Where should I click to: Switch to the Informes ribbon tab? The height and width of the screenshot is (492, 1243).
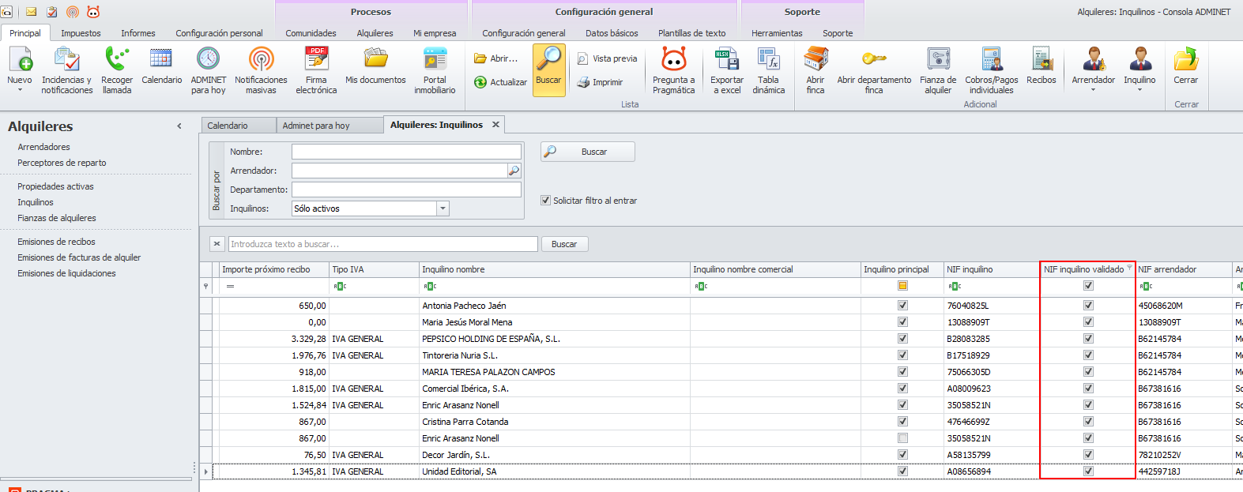(x=138, y=33)
